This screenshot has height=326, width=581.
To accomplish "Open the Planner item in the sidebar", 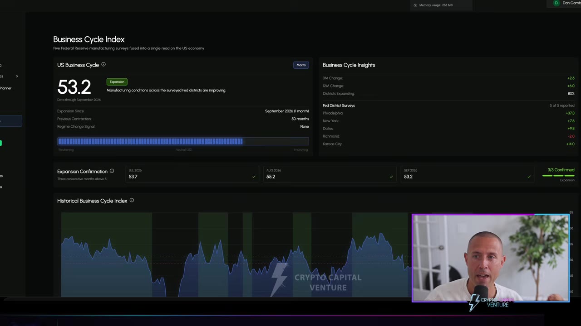I will [x=6, y=88].
